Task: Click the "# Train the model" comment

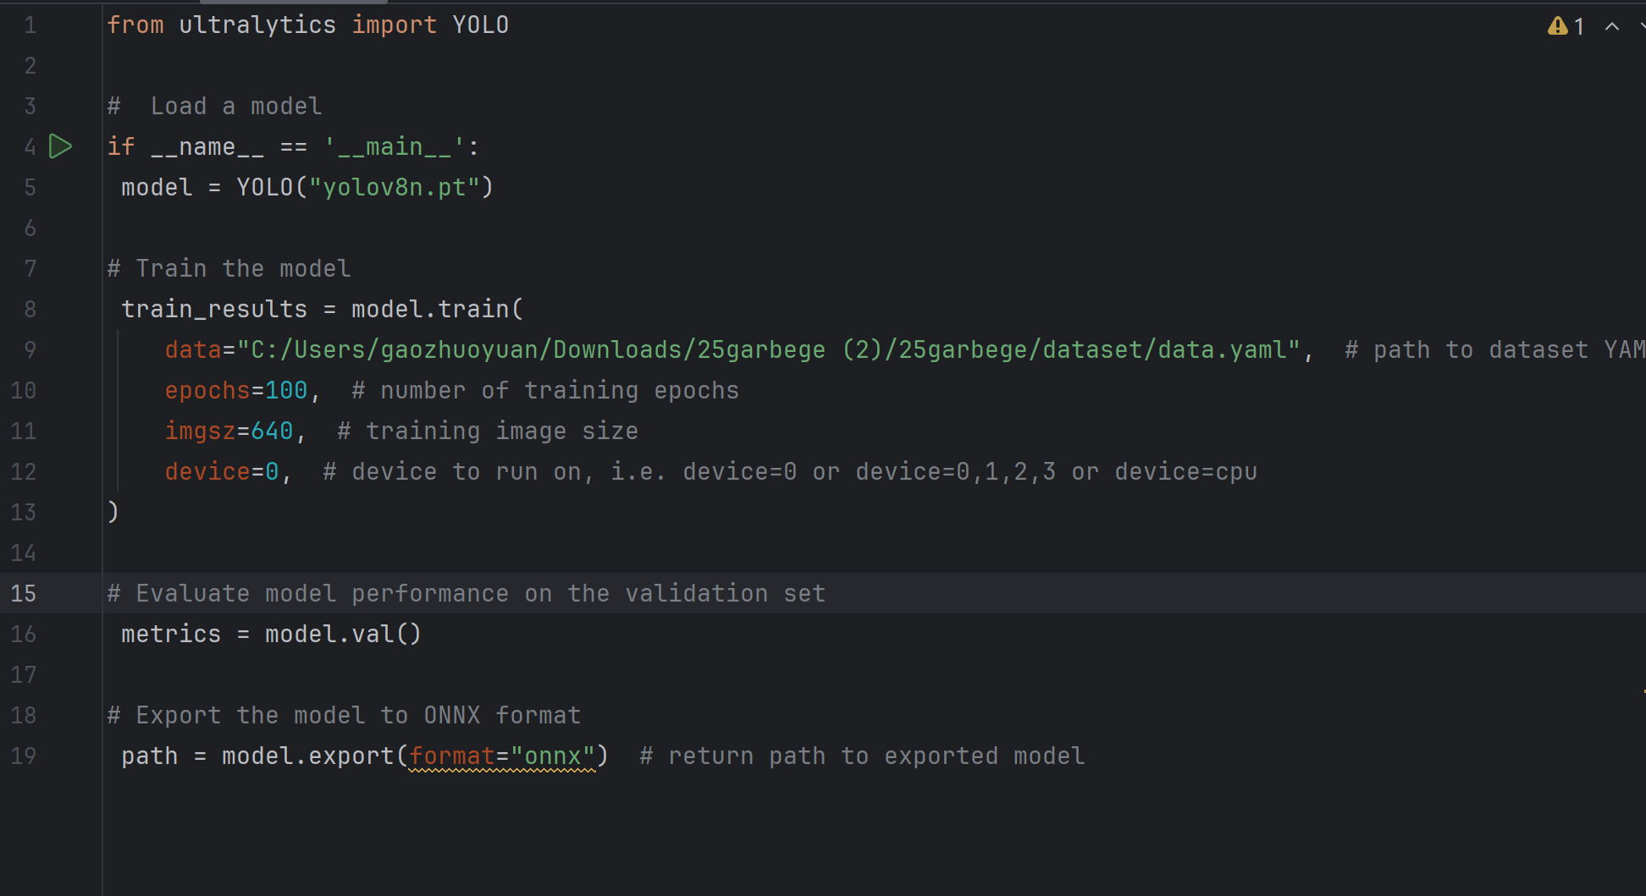Action: tap(229, 268)
